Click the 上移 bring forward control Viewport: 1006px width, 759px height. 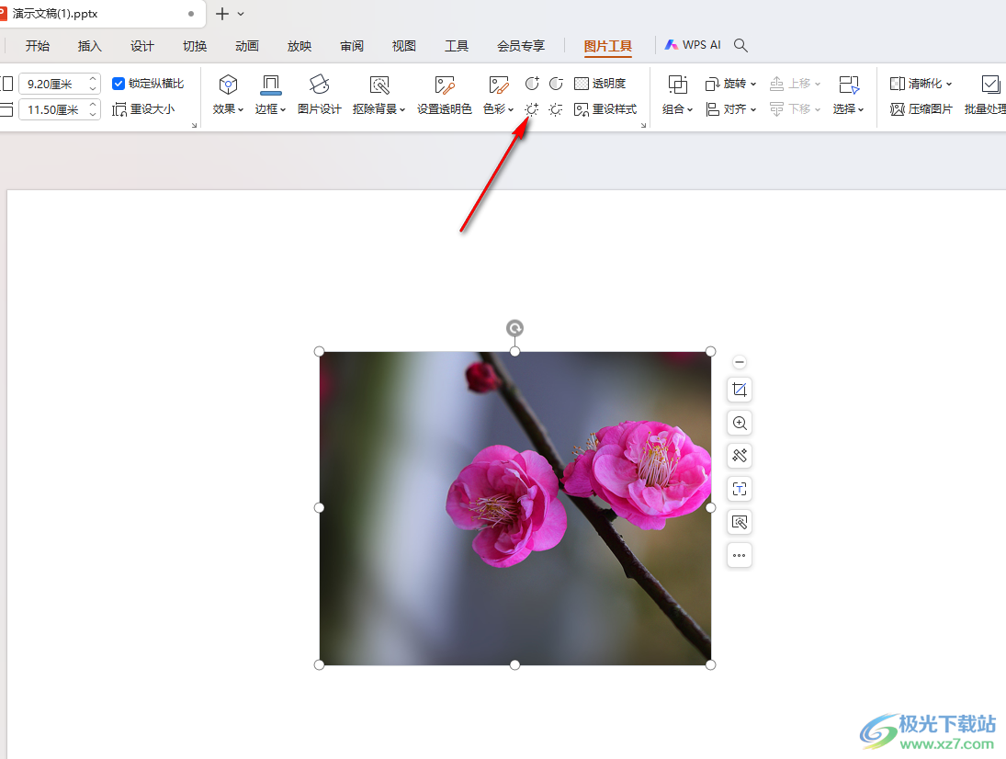tap(796, 84)
